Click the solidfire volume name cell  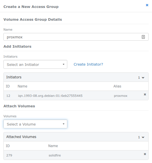click(x=55, y=155)
